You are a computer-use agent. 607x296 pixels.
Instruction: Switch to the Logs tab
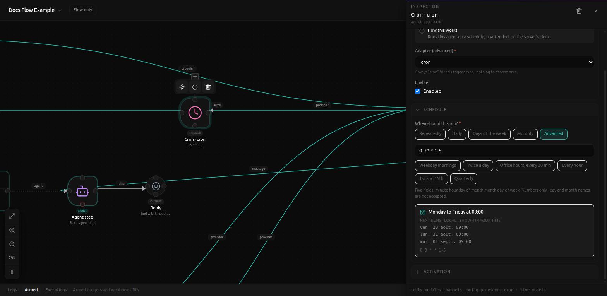pyautogui.click(x=12, y=290)
